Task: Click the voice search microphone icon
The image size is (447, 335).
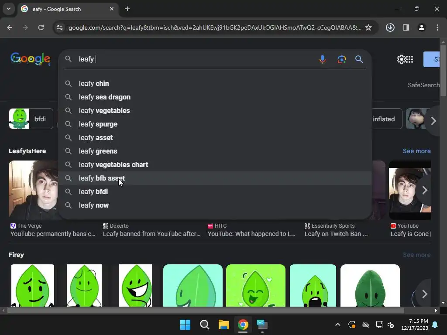Action: [323, 59]
